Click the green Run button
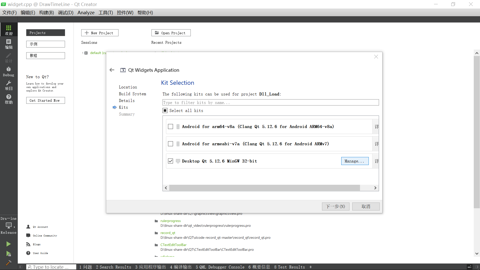The width and height of the screenshot is (480, 270). click(x=8, y=244)
